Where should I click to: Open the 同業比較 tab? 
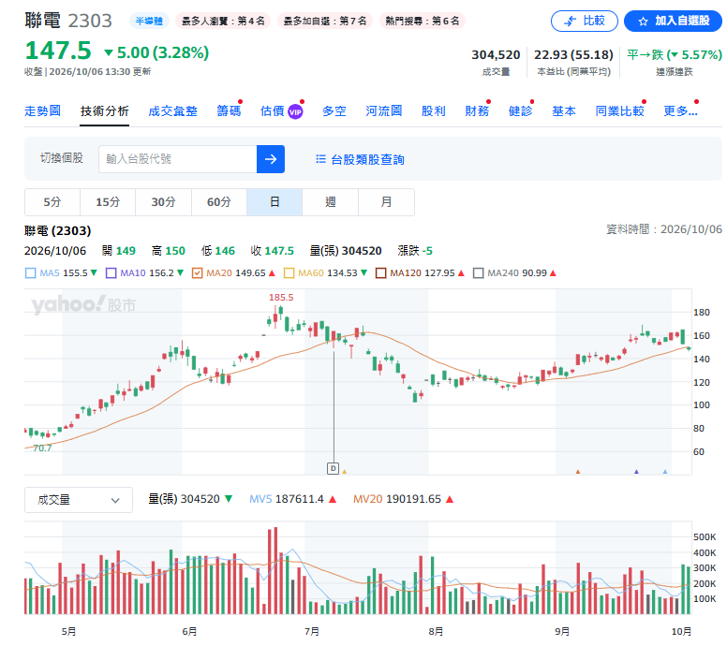click(620, 111)
